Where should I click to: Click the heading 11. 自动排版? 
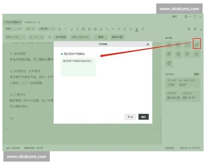(x=18, y=54)
